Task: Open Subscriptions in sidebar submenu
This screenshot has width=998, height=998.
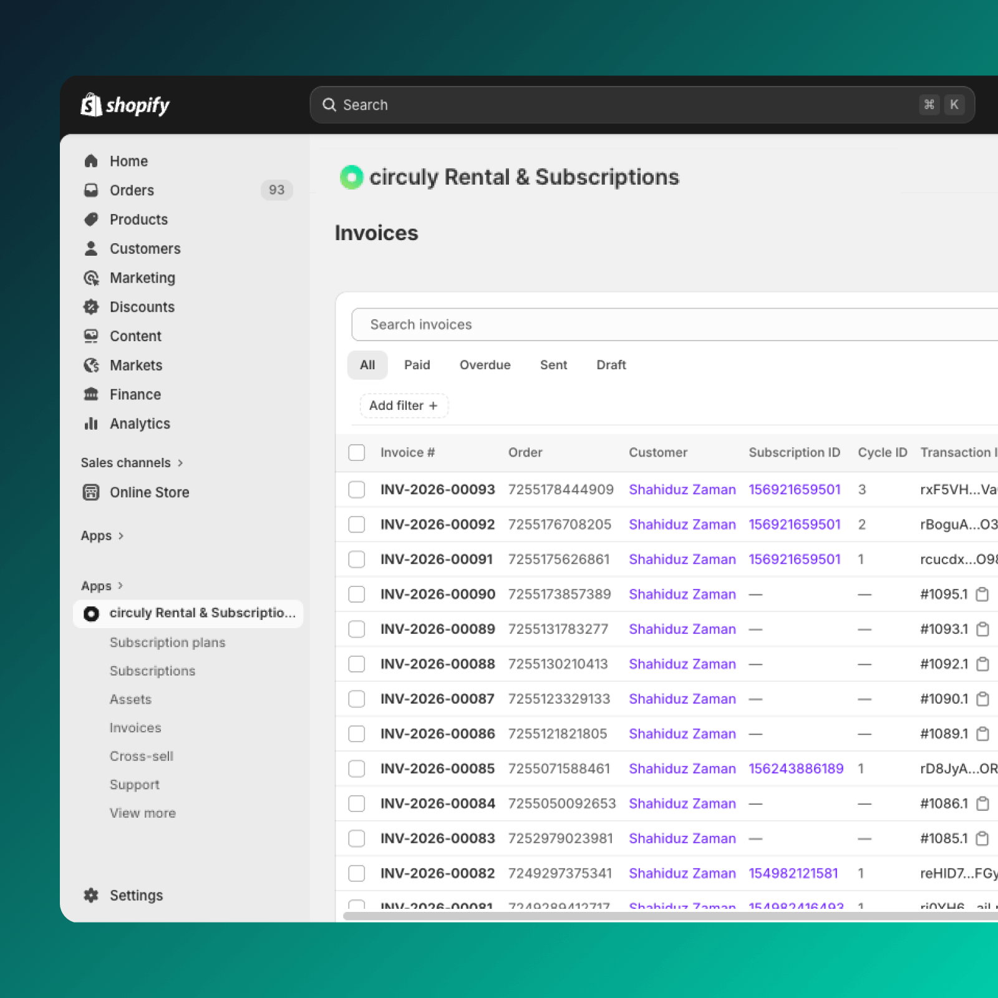Action: 152,671
